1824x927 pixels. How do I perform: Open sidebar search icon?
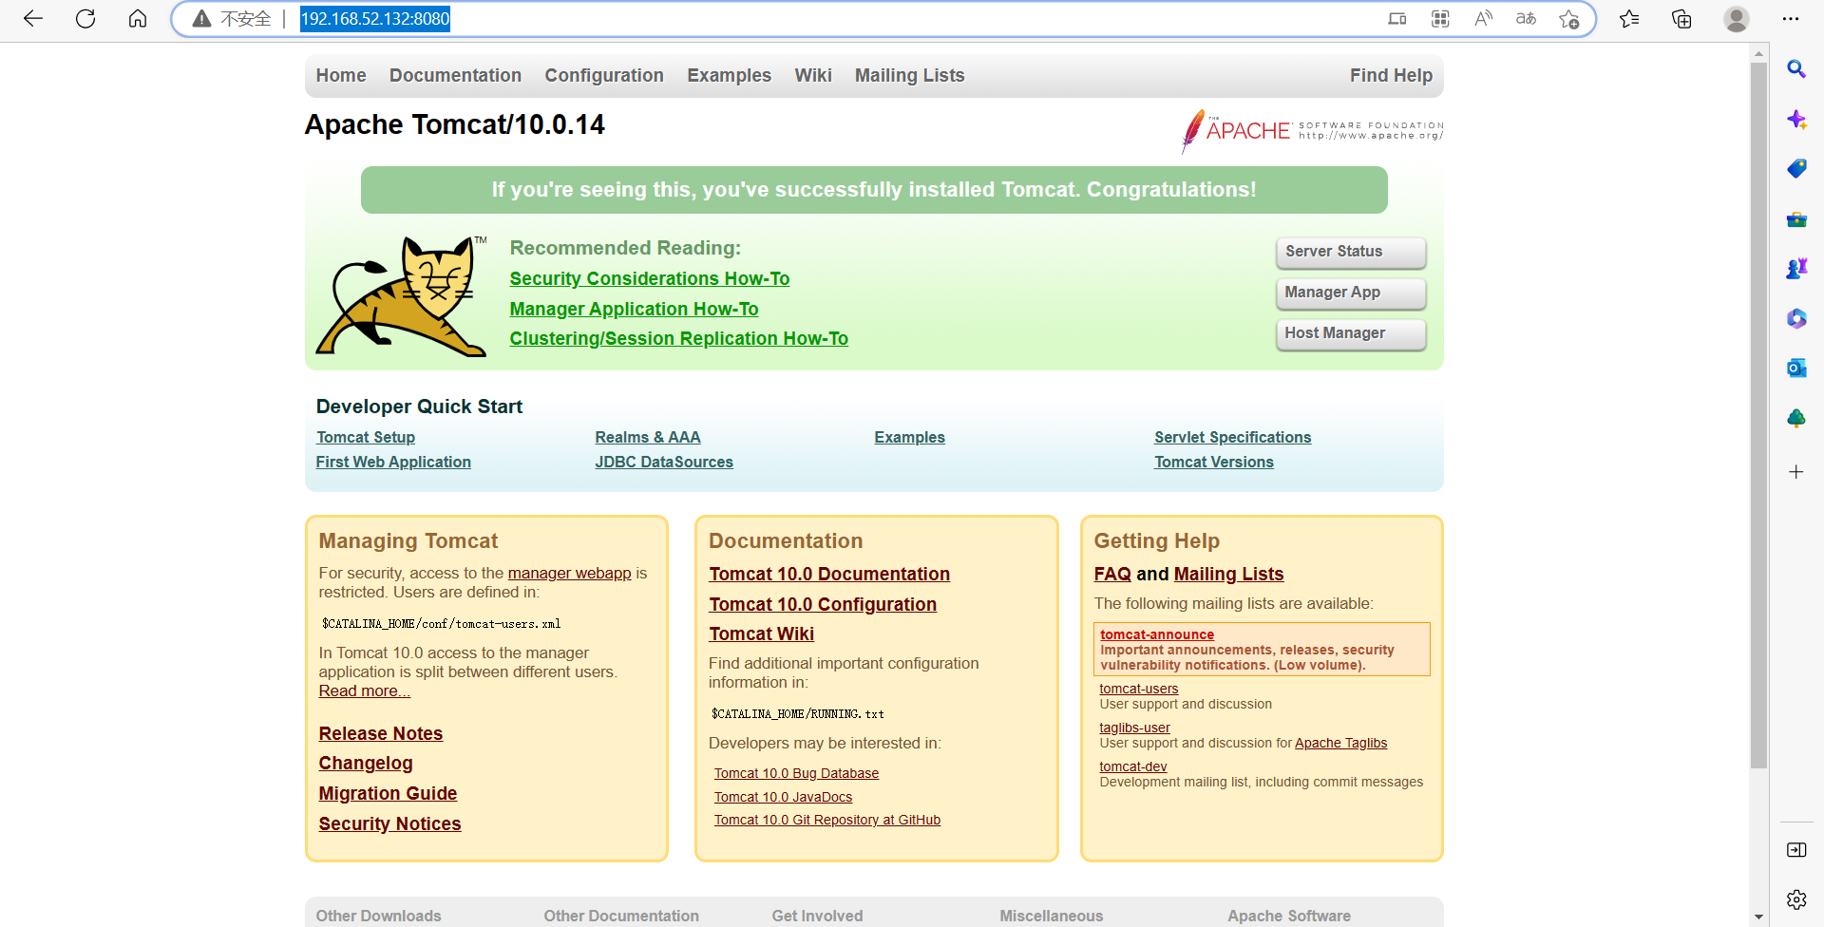[1796, 69]
